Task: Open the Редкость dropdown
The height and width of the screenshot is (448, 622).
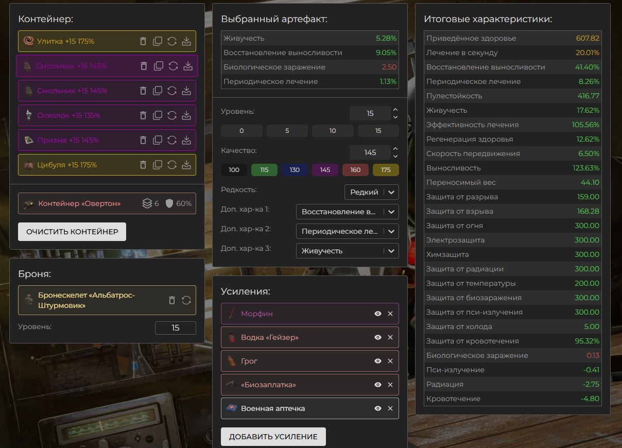Action: (371, 192)
